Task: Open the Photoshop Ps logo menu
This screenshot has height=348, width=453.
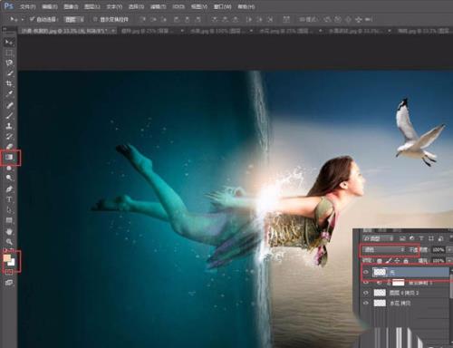Action: (x=8, y=5)
